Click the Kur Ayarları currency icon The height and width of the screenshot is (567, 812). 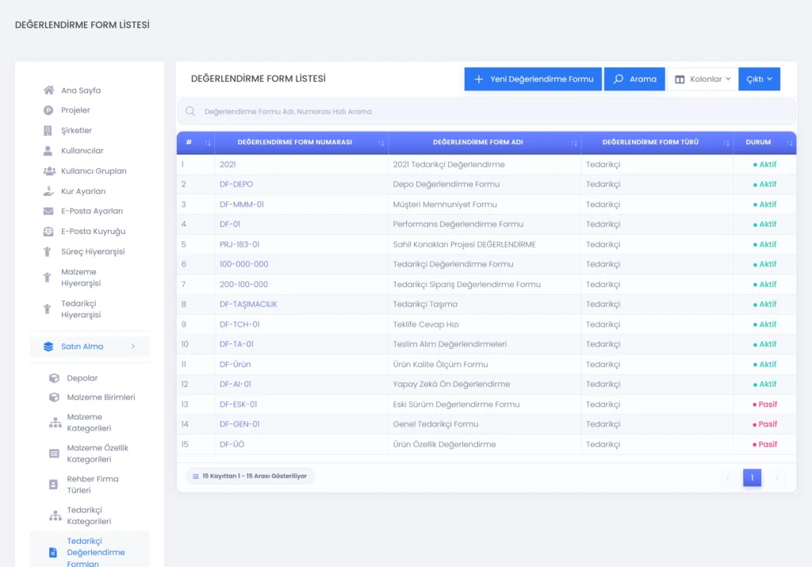point(48,191)
